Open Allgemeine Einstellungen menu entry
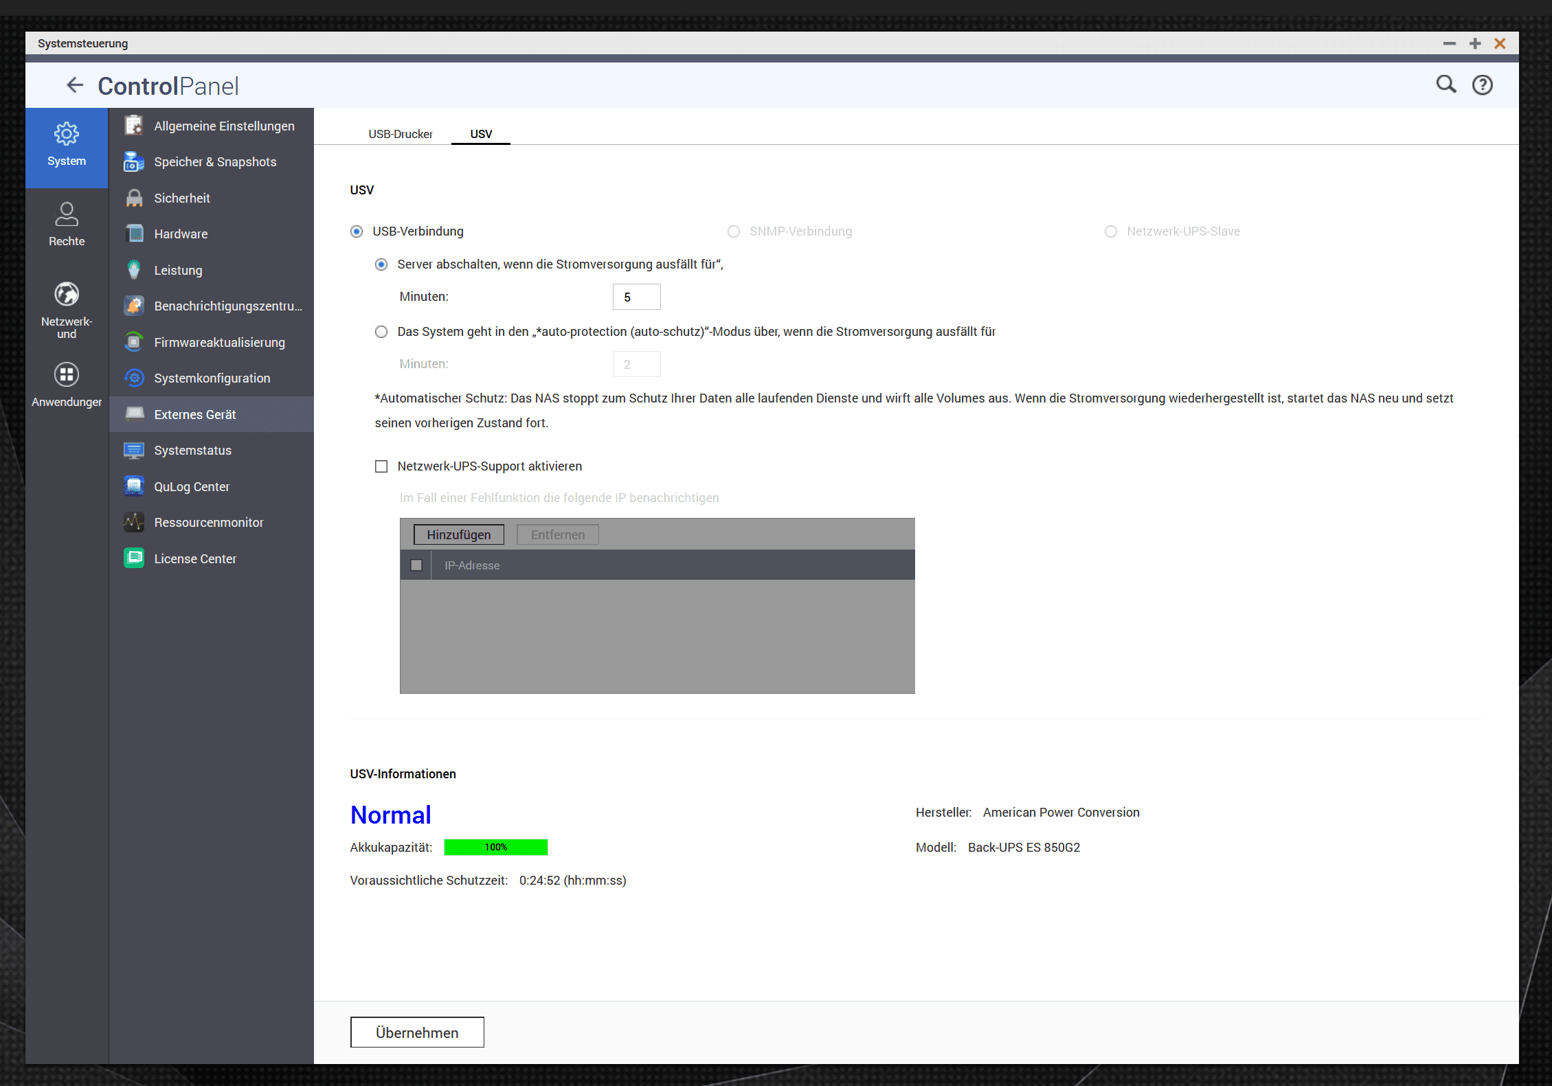The image size is (1552, 1086). (x=212, y=126)
